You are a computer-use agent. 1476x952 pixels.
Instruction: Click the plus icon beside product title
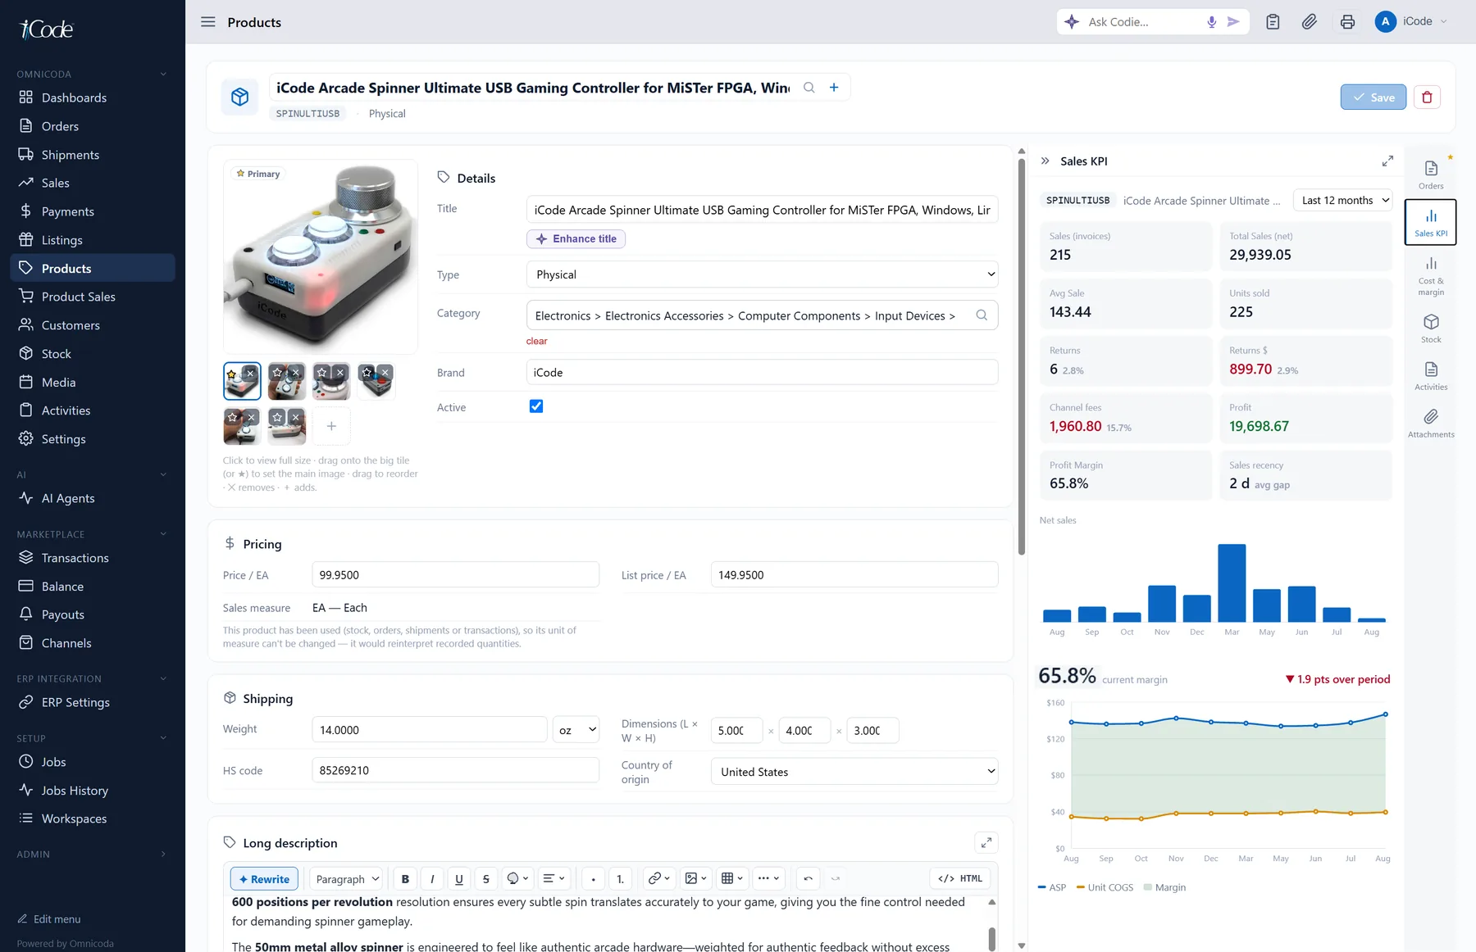click(834, 88)
